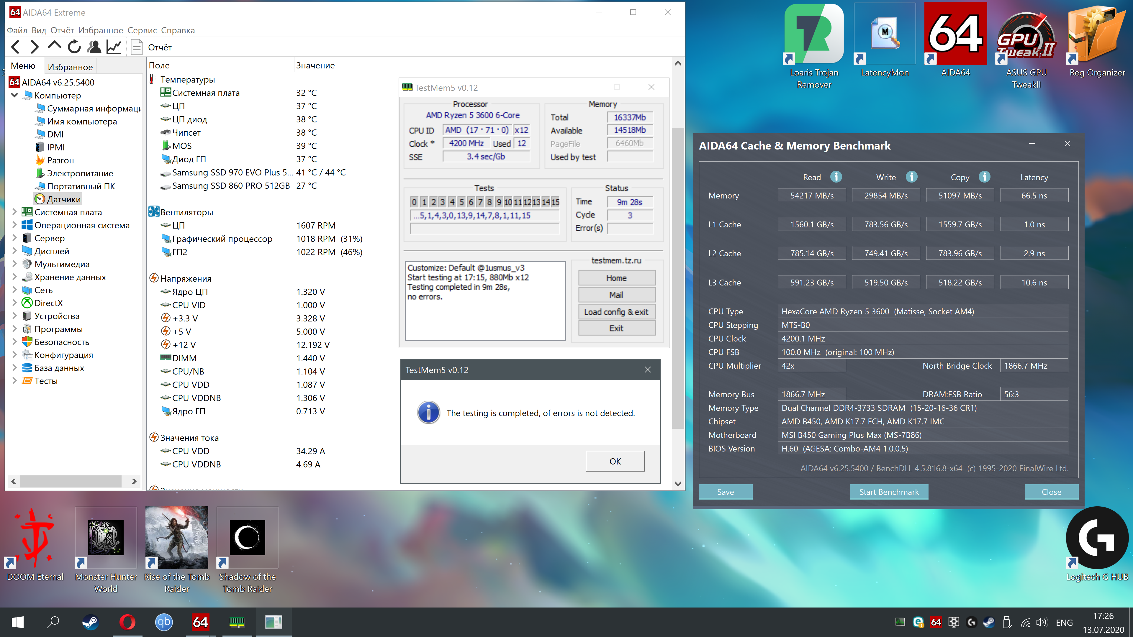Click the Write info icon in benchmark
Viewport: 1133px width, 637px height.
click(x=911, y=177)
